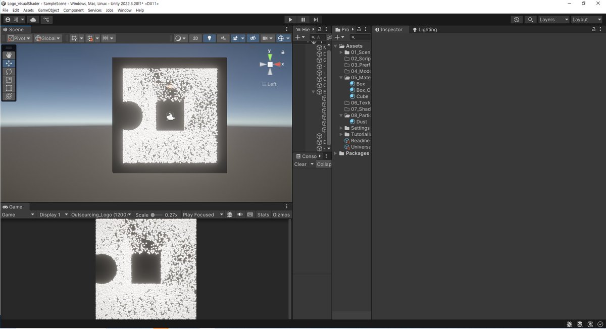Image resolution: width=606 pixels, height=329 pixels.
Task: Toggle Scene audio mute
Action: (x=223, y=38)
